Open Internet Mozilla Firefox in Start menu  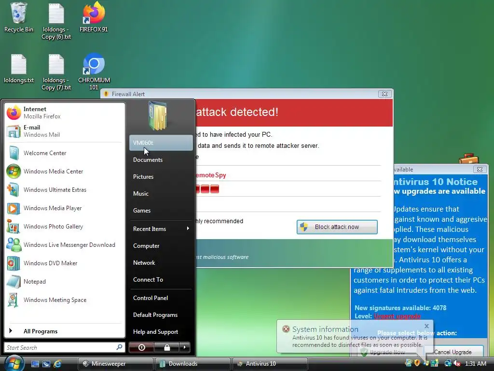[65, 113]
